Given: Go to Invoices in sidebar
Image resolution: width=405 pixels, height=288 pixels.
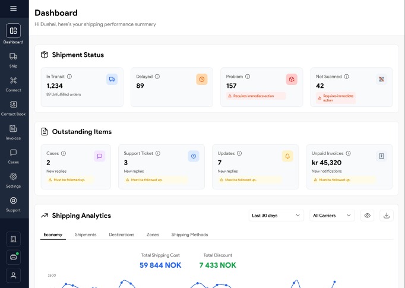Looking at the screenshot, I should click(x=13, y=129).
